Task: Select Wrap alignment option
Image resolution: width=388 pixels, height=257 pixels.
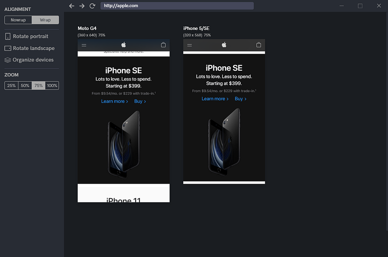Action: pyautogui.click(x=45, y=20)
